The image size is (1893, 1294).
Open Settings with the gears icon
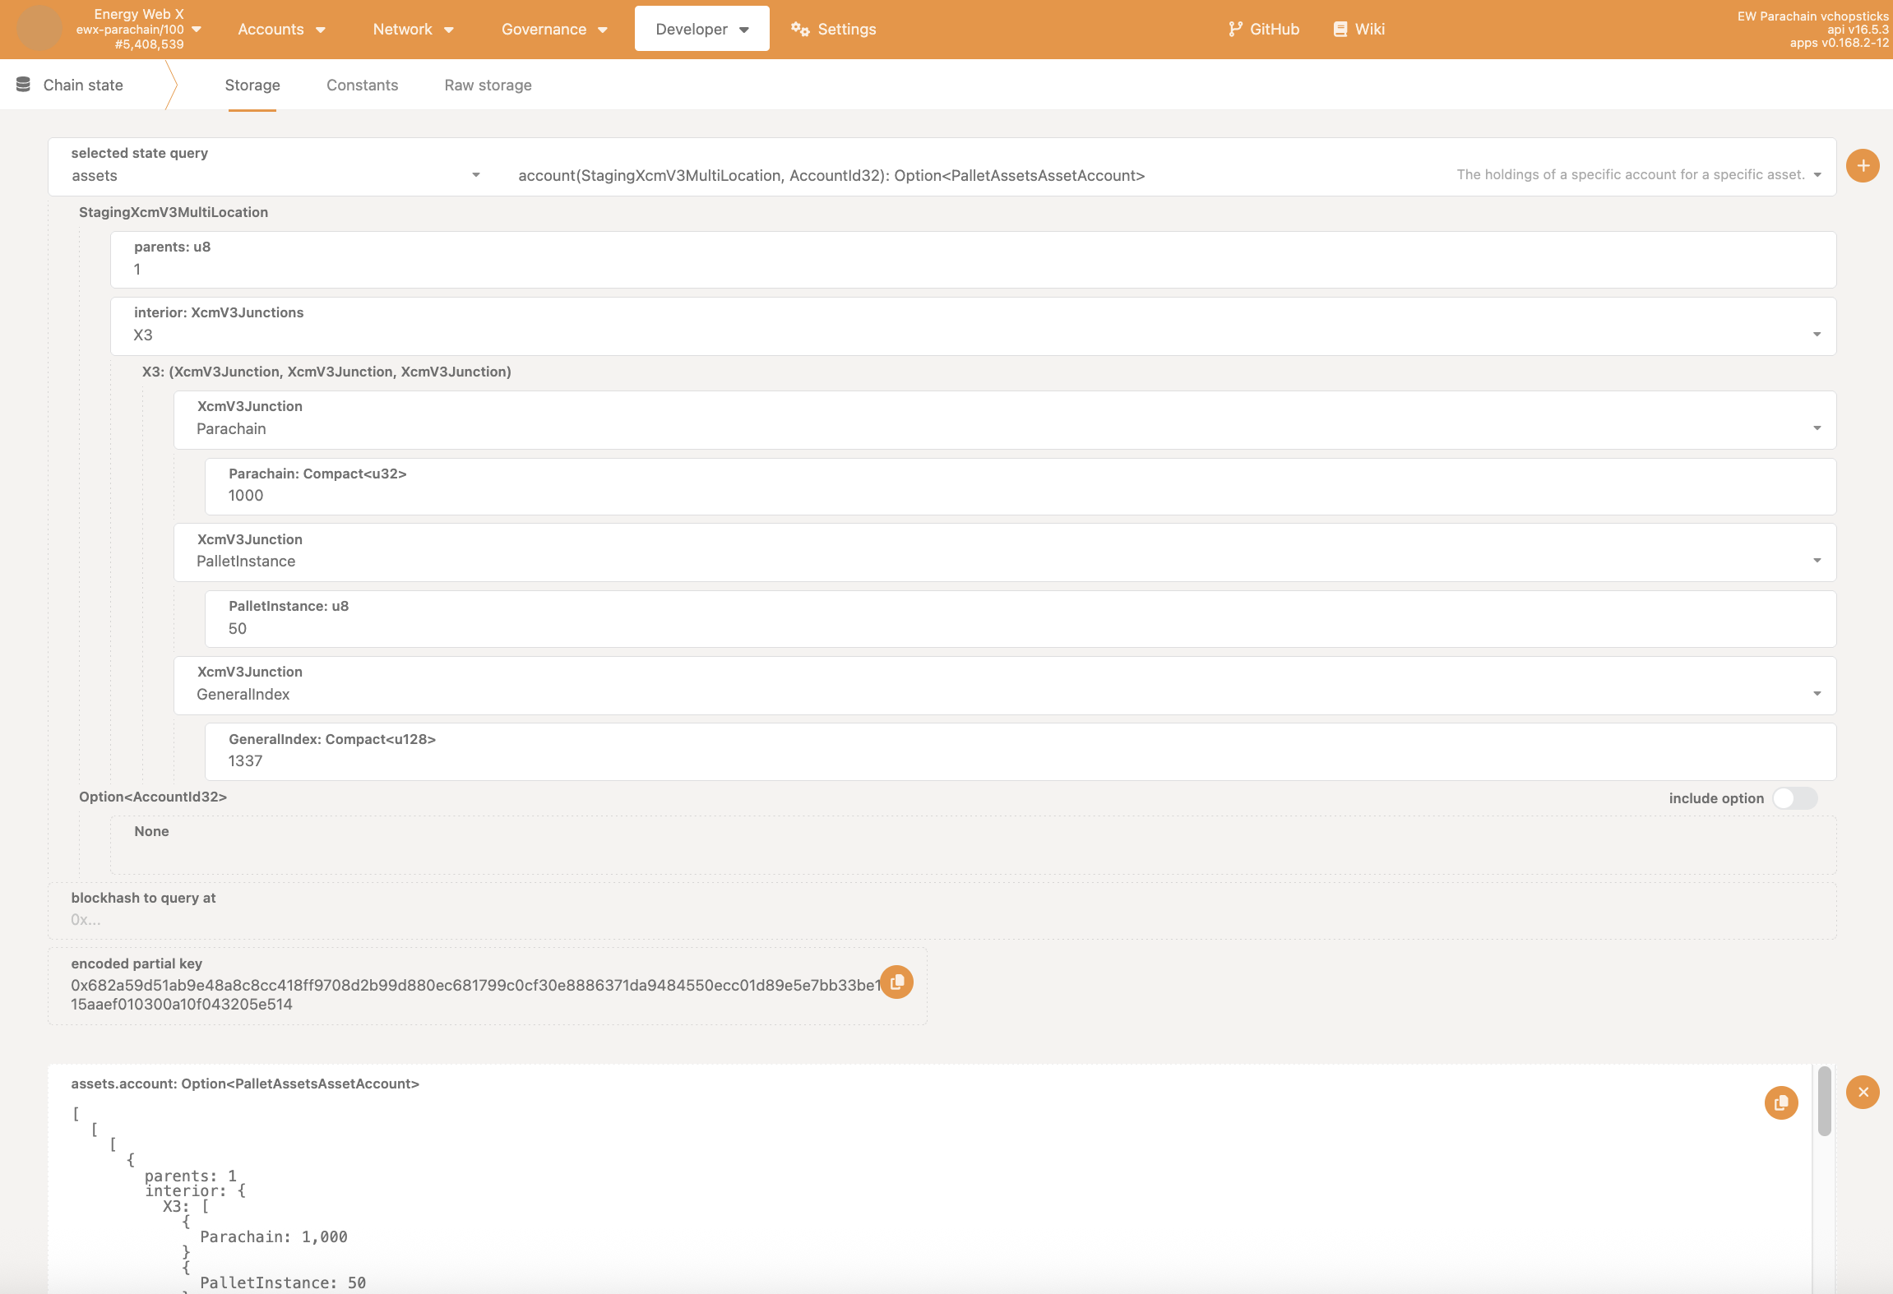[800, 29]
